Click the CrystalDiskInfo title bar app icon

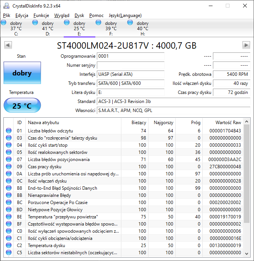6,6
